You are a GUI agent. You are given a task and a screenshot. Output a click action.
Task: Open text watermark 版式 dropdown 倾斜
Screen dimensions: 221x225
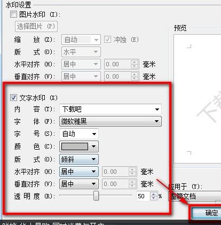[x=79, y=159]
